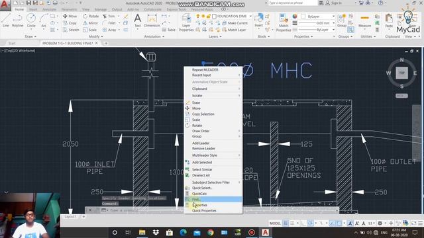424x238 pixels.
Task: Choose Erase in the context menu
Action: coord(213,102)
